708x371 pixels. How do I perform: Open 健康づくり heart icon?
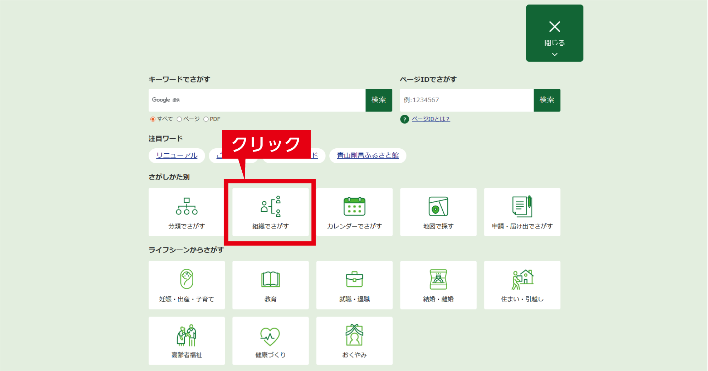270,340
